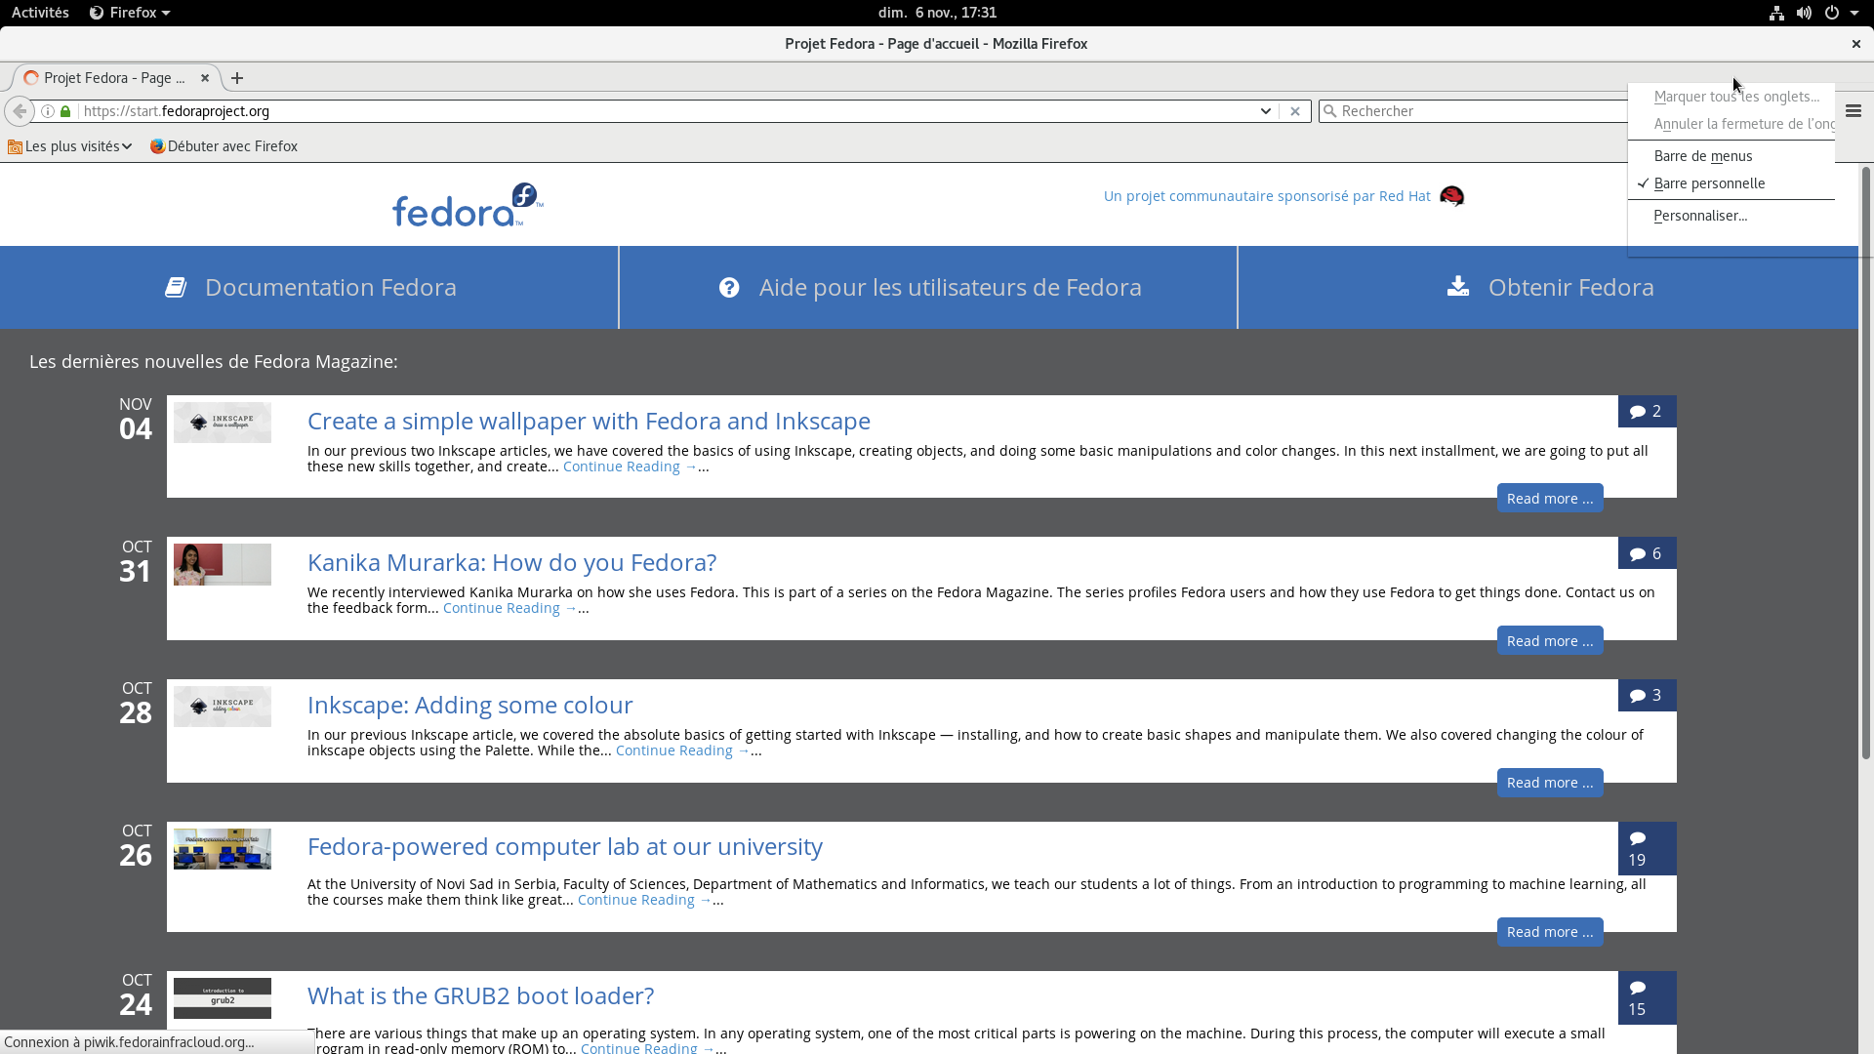Click the site identity padlock icon
The height and width of the screenshot is (1054, 1874).
click(65, 111)
